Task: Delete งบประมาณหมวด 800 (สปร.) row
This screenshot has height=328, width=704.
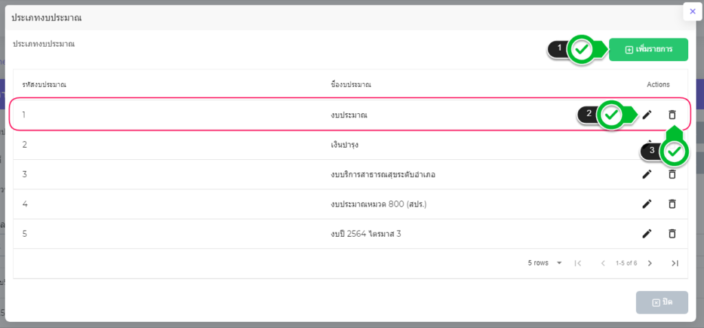Action: pos(672,204)
